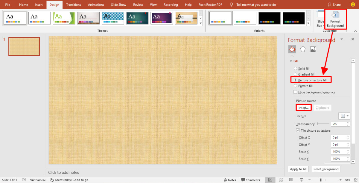This screenshot has height=183, width=359.
Task: Select the Solid fill radio button
Action: pos(296,69)
